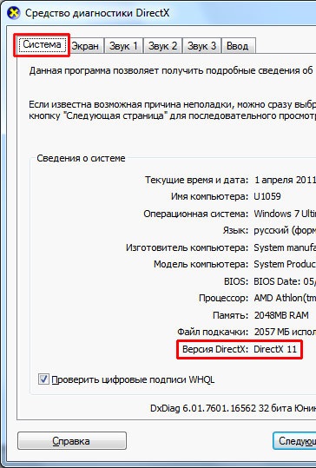Select the 2048MB RAM memory value
Viewport: 316px width, 468px height.
click(281, 315)
